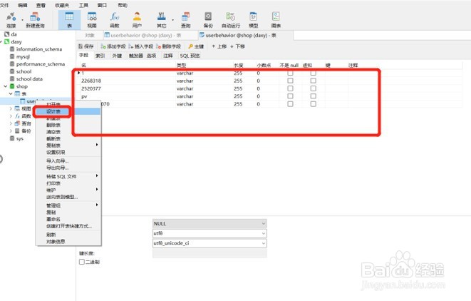Open the 图表 (Chart) toolbar icon
Image resolution: width=471 pixels, height=301 pixels.
tap(276, 20)
